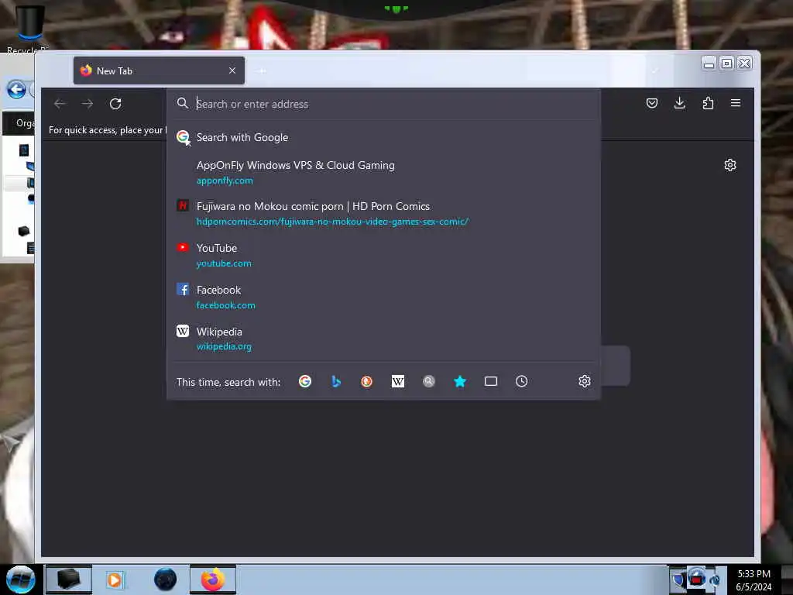
Task: List all tabs dropdown in Firefox
Action: (654, 71)
